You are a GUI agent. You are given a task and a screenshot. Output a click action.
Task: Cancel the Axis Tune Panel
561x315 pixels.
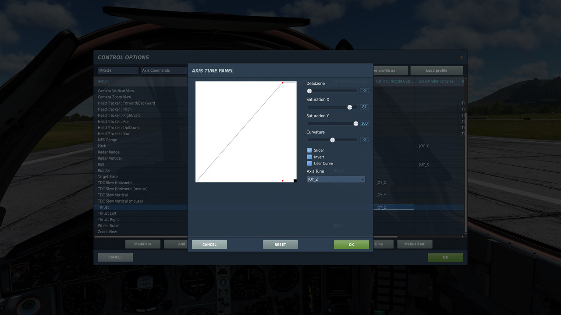tap(209, 244)
